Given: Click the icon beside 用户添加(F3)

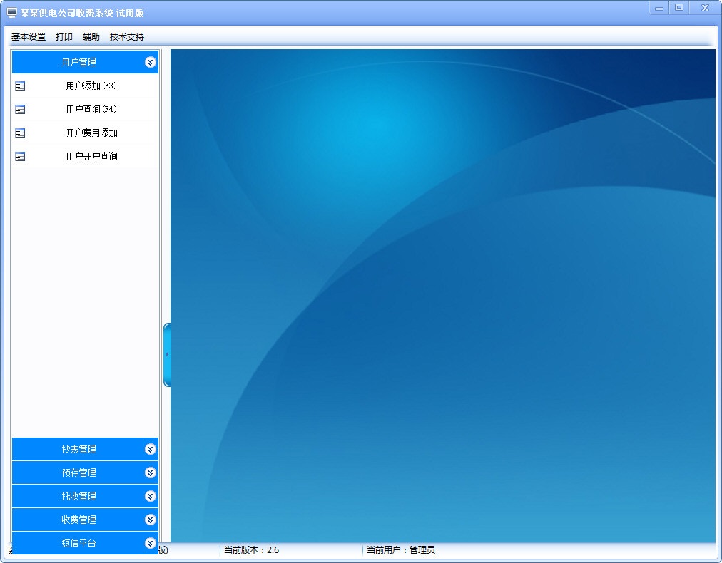Looking at the screenshot, I should point(20,86).
